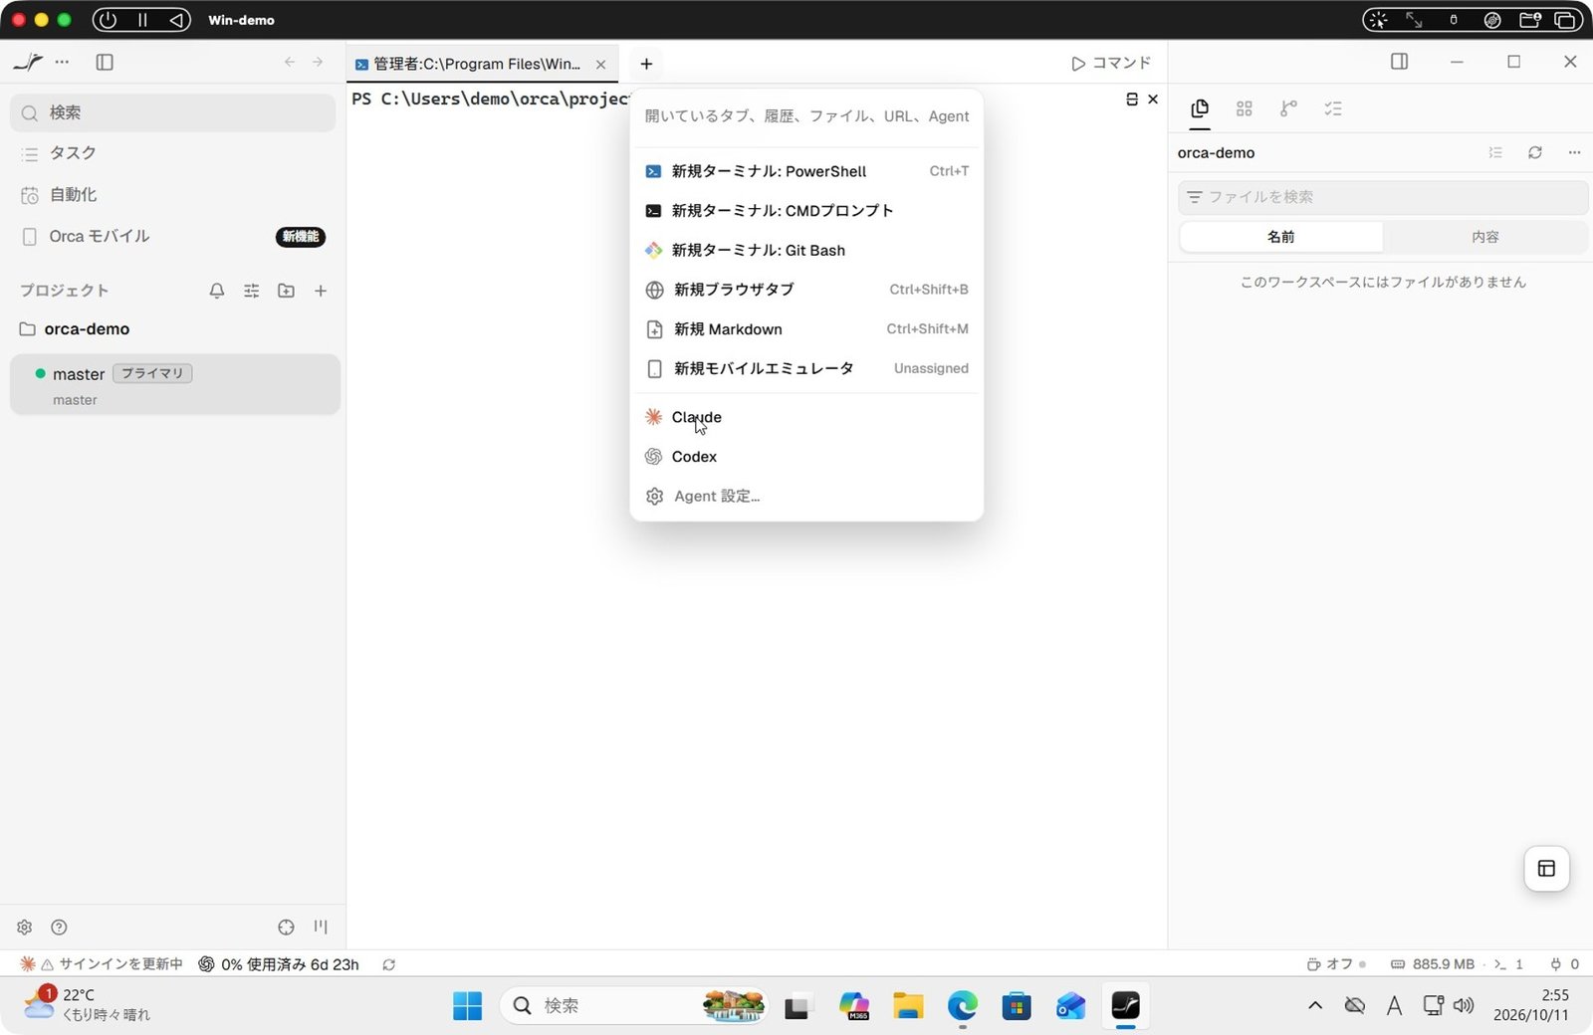Screen dimensions: 1593x1035
Task: Open the files explorer panel icon
Action: (1200, 108)
